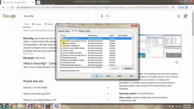
Task: Click the System Configuration taskbar icon
Action: pyautogui.click(x=57, y=106)
